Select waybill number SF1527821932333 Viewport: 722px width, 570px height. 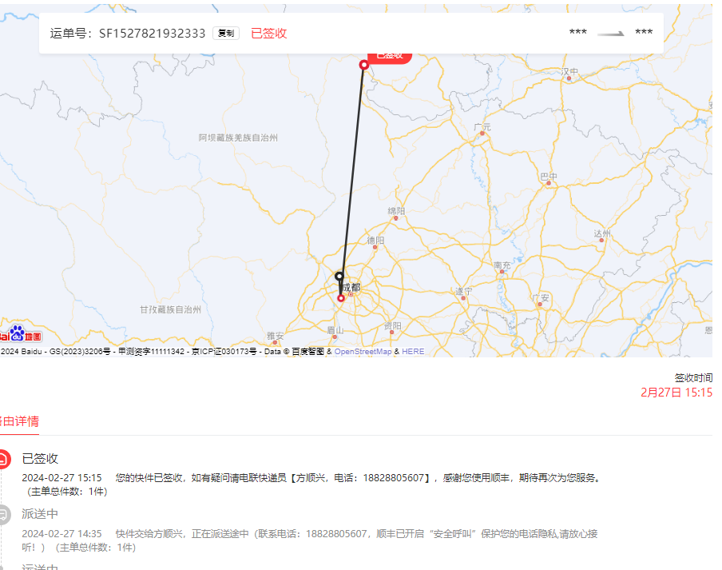153,34
